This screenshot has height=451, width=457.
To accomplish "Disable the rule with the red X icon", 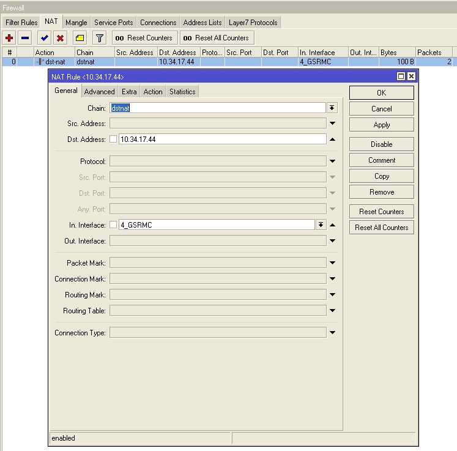I will tap(61, 38).
